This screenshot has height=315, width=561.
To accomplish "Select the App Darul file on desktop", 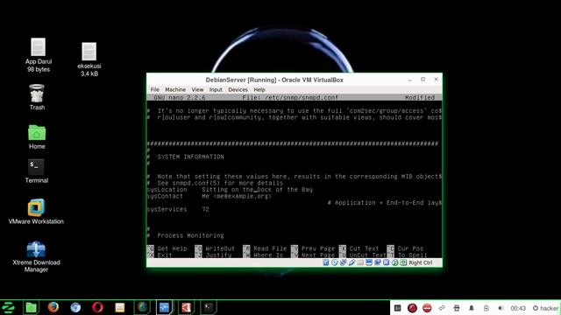I will (x=39, y=55).
